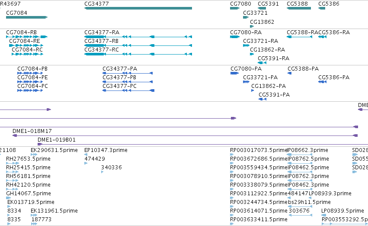Select the CG34377 gene bar

click(x=138, y=8)
